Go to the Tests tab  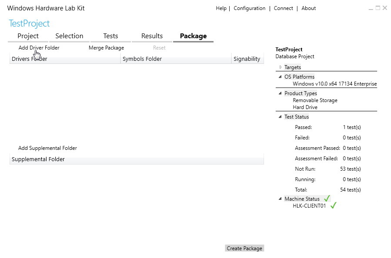[x=111, y=36]
